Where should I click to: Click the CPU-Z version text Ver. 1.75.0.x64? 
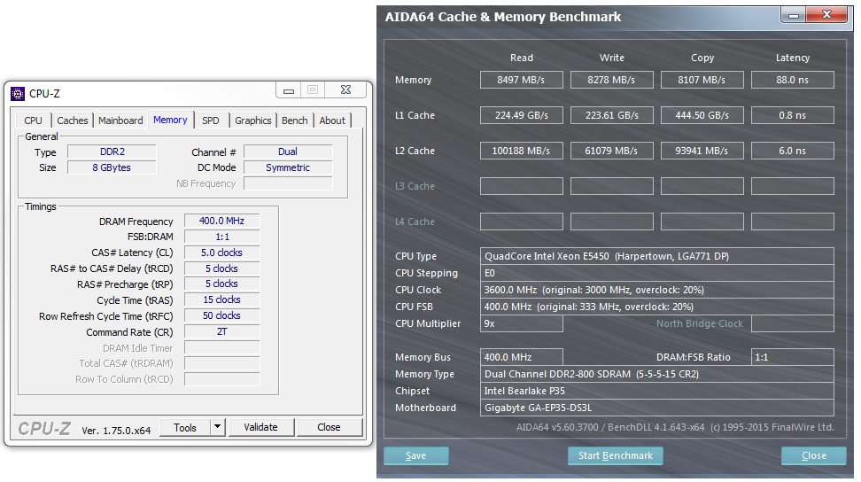116,431
